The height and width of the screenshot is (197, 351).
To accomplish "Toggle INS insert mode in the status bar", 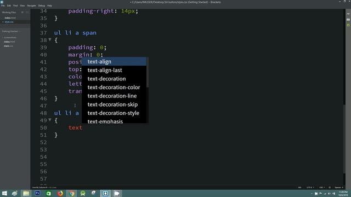I will (x=299, y=187).
